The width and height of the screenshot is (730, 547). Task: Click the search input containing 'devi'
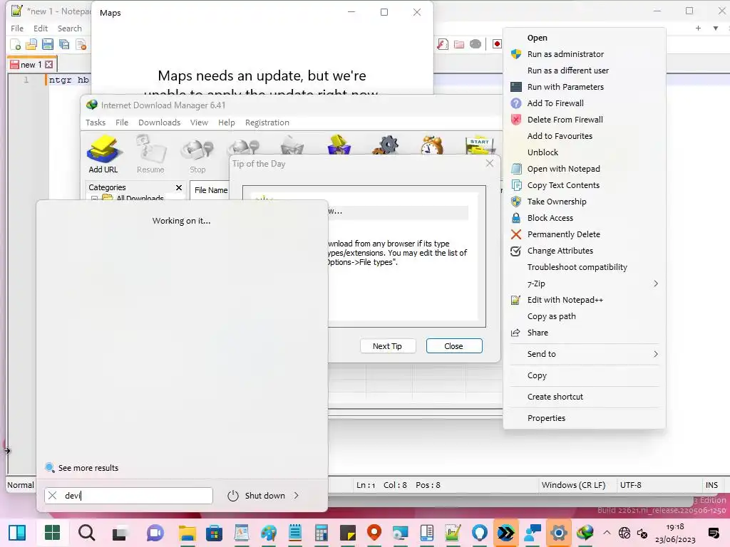(129, 496)
